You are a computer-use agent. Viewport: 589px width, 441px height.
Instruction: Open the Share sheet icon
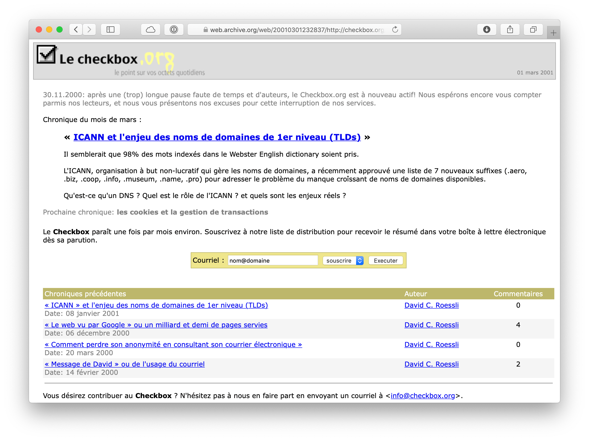tap(510, 29)
